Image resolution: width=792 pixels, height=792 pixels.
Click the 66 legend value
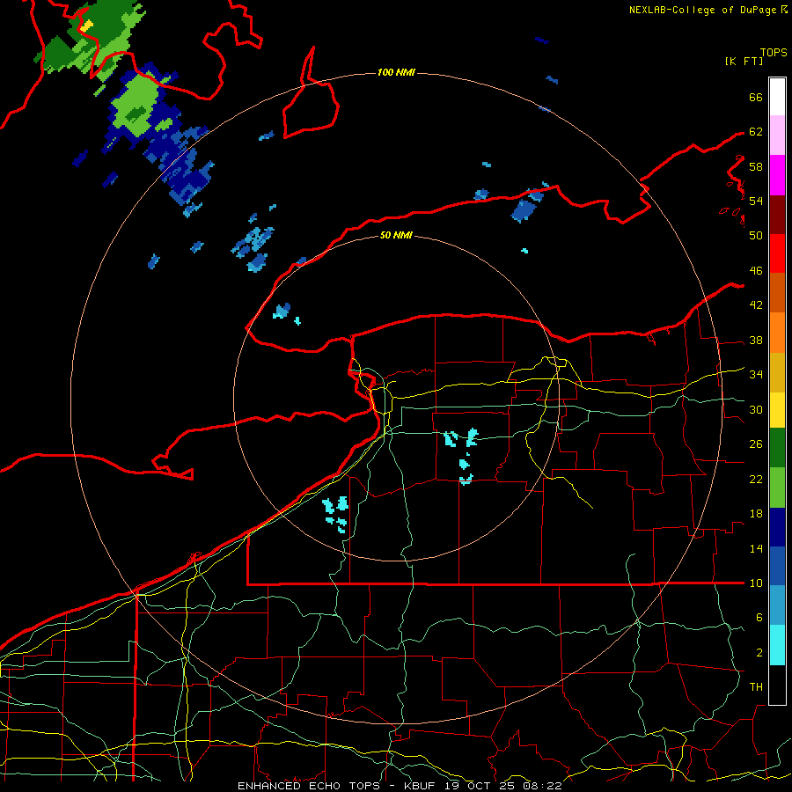click(756, 98)
